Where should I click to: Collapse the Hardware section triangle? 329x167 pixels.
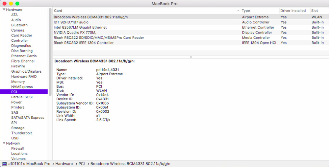click(x=4, y=10)
